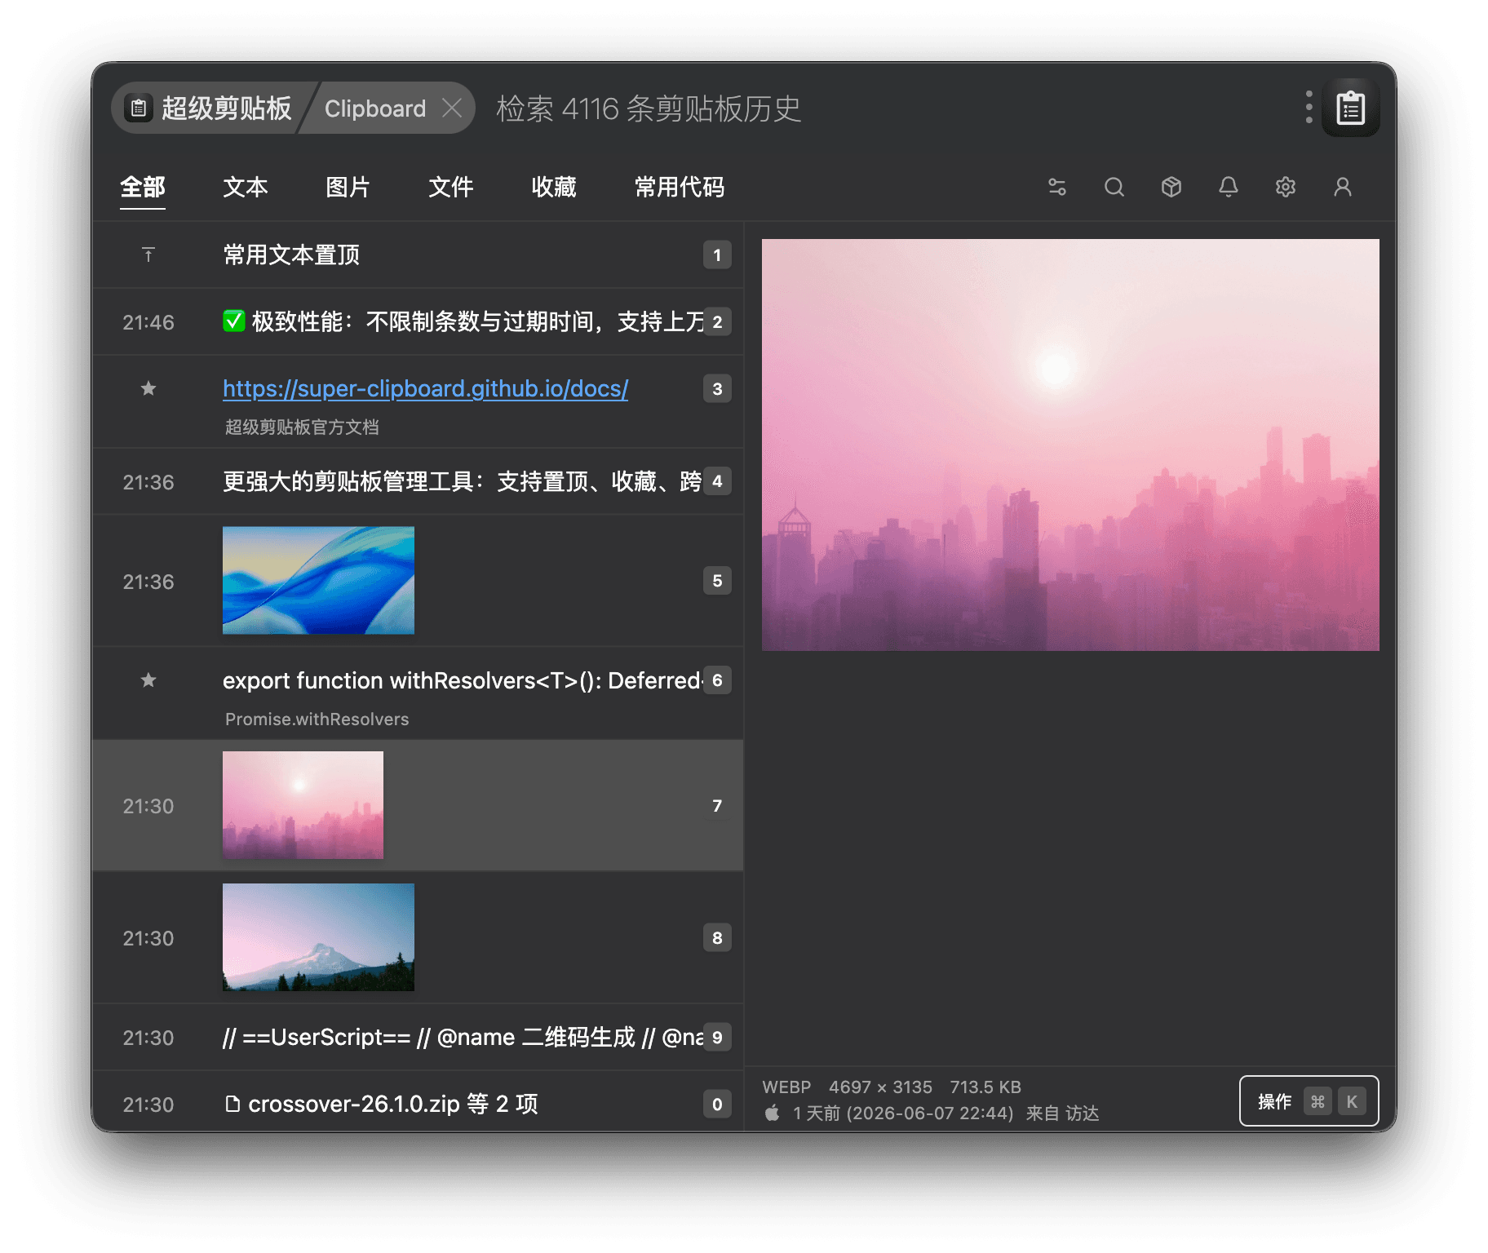The height and width of the screenshot is (1253, 1488).
Task: Expand the 常用文本置顶 pinned group
Action: tap(418, 255)
